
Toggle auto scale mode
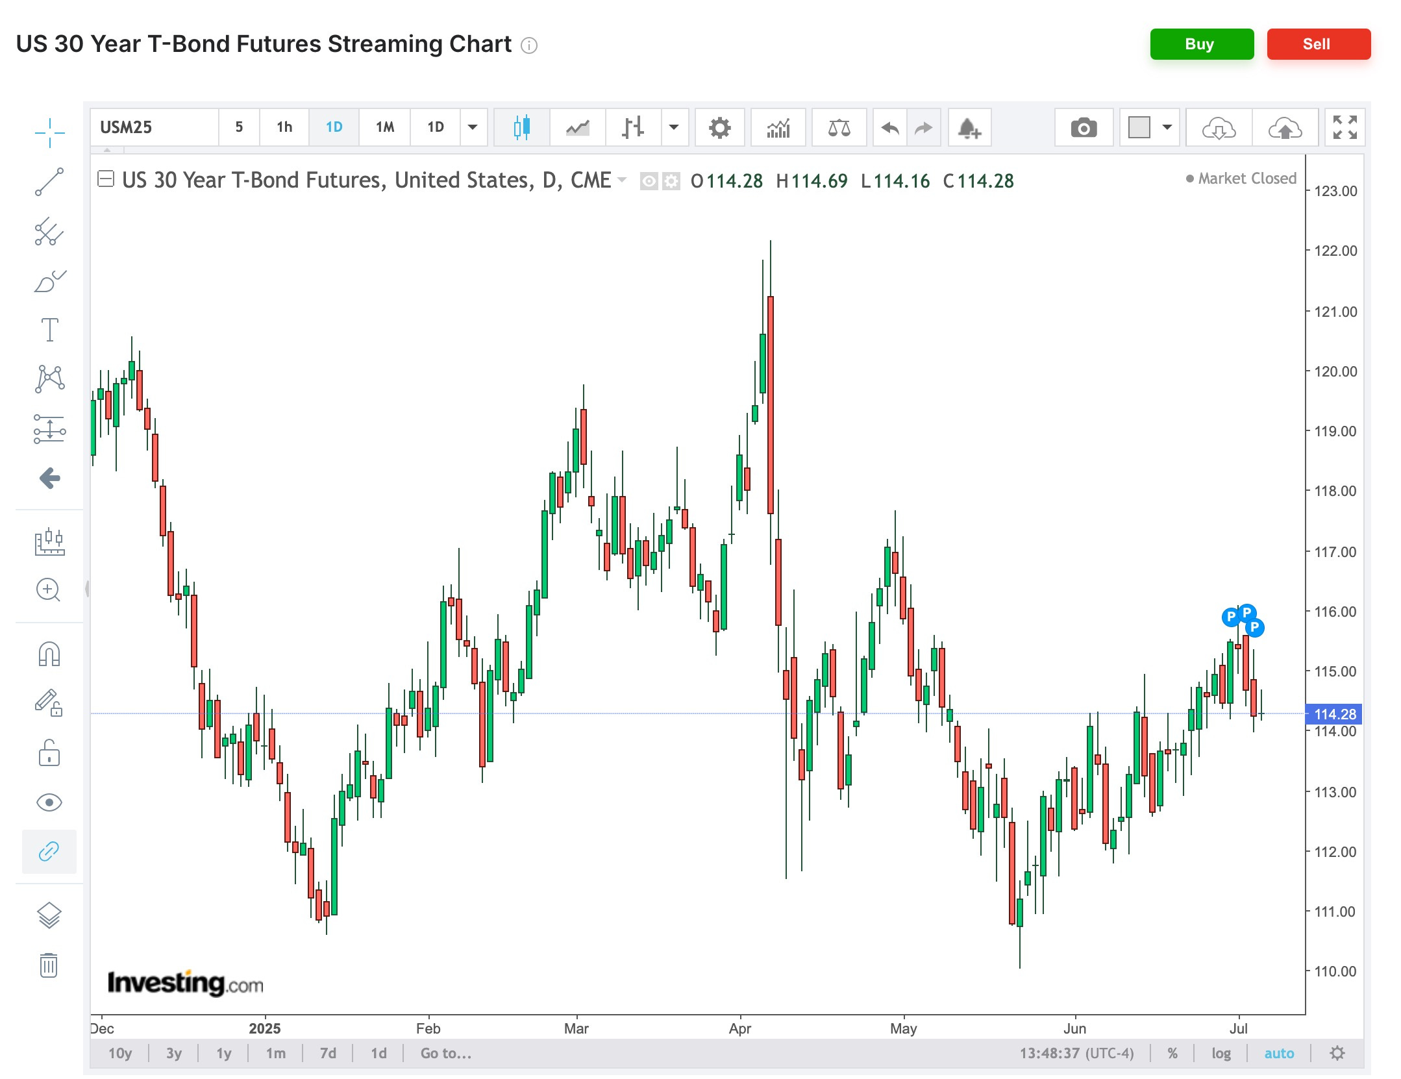tap(1279, 1053)
